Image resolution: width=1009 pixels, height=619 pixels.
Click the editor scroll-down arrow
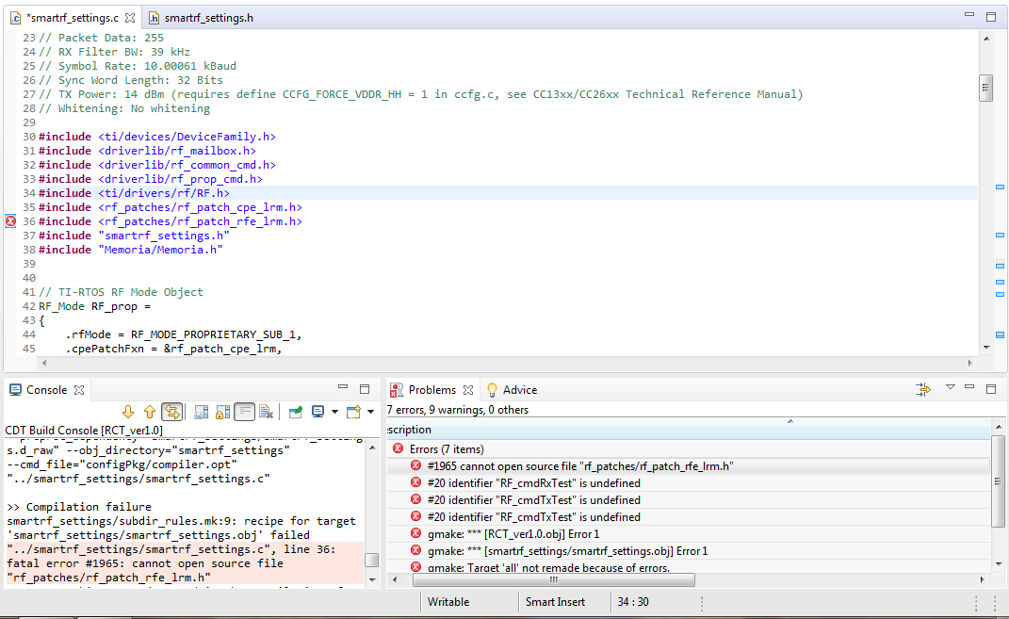point(986,348)
